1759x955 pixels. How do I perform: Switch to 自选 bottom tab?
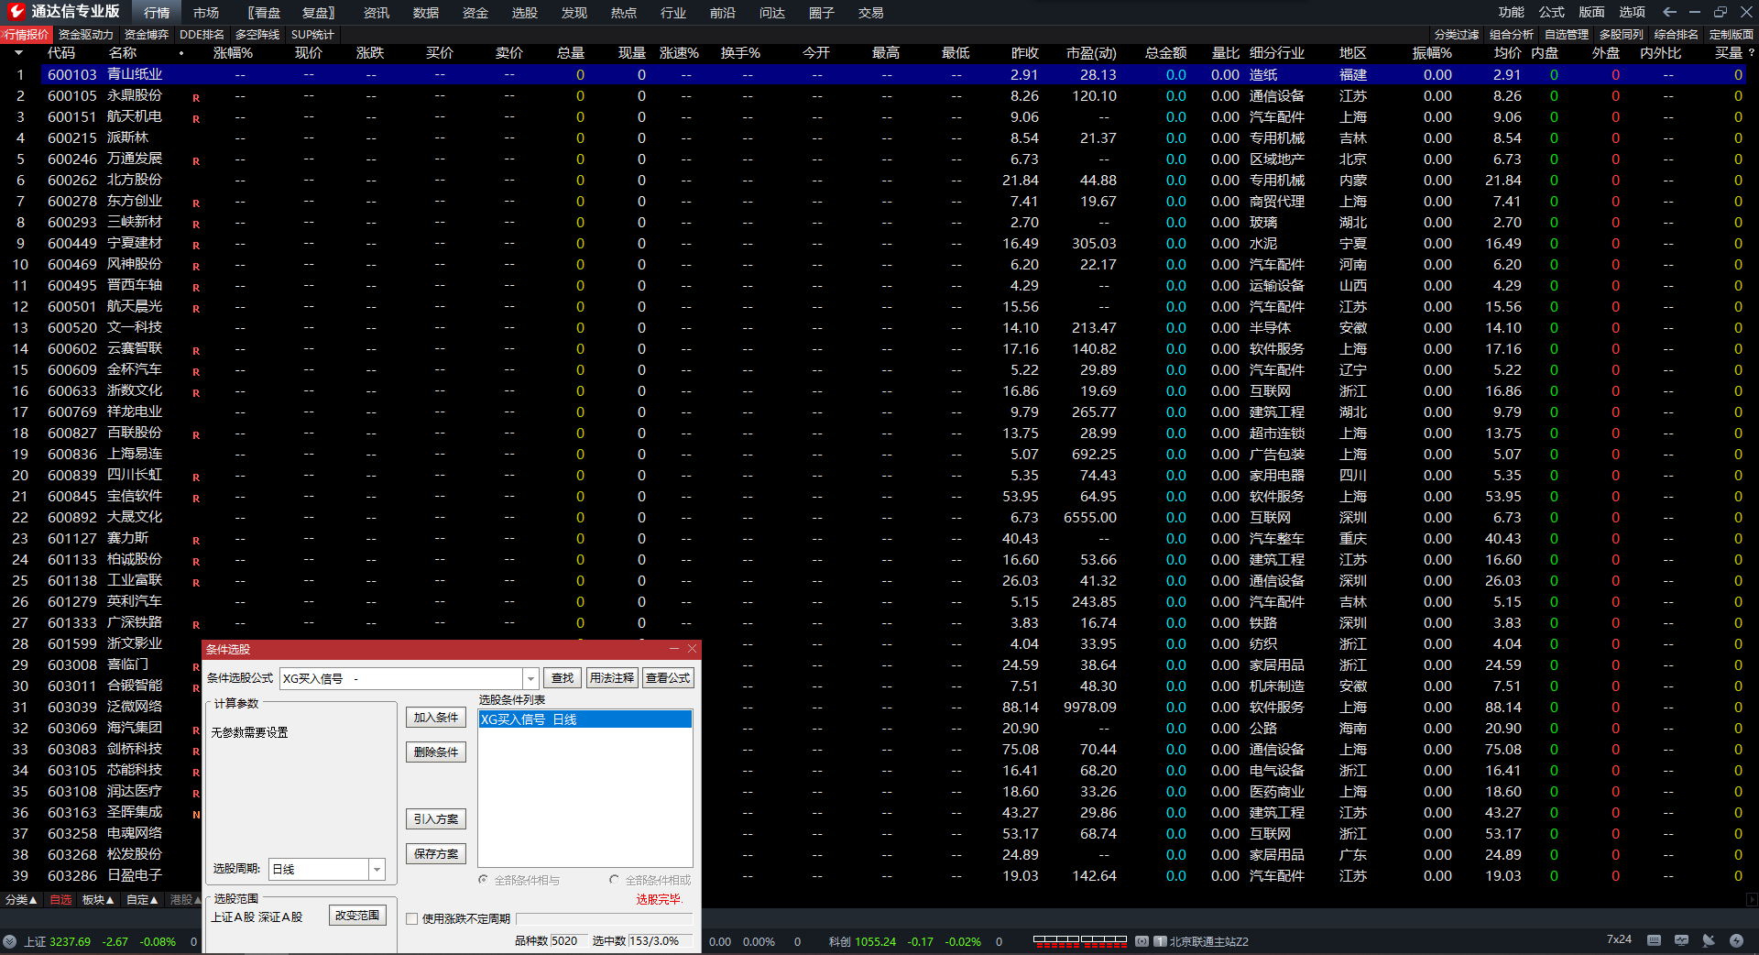[x=60, y=900]
